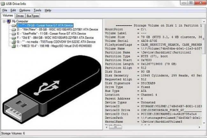The width and height of the screenshot is (207, 138).
Task: Select E: UserProfile 11 GB volume
Action: pos(51,33)
